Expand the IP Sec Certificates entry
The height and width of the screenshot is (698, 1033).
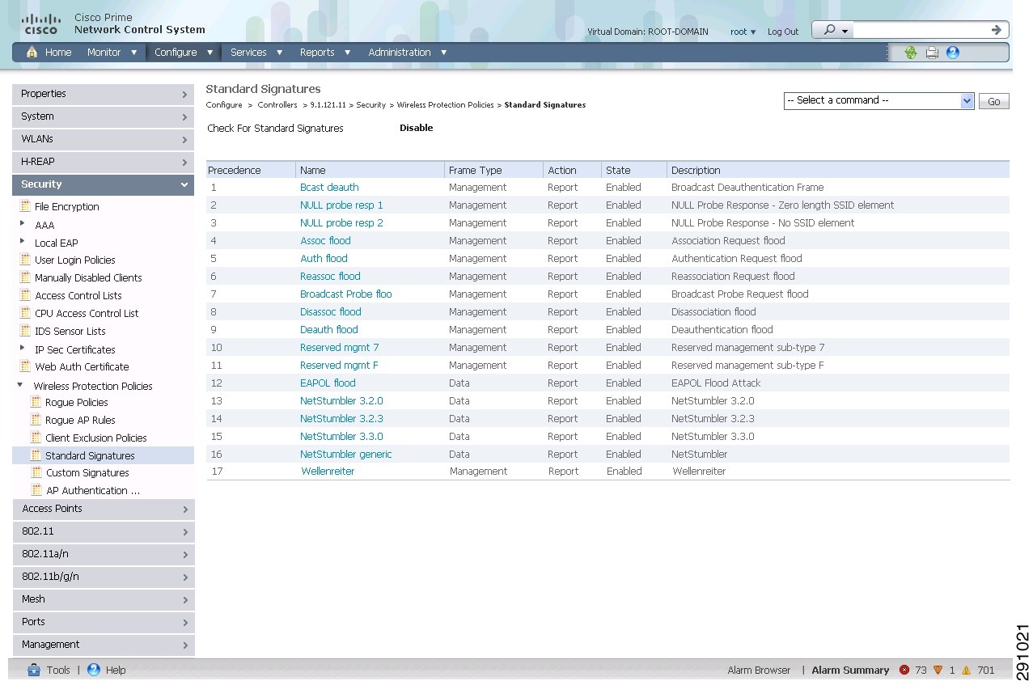22,349
